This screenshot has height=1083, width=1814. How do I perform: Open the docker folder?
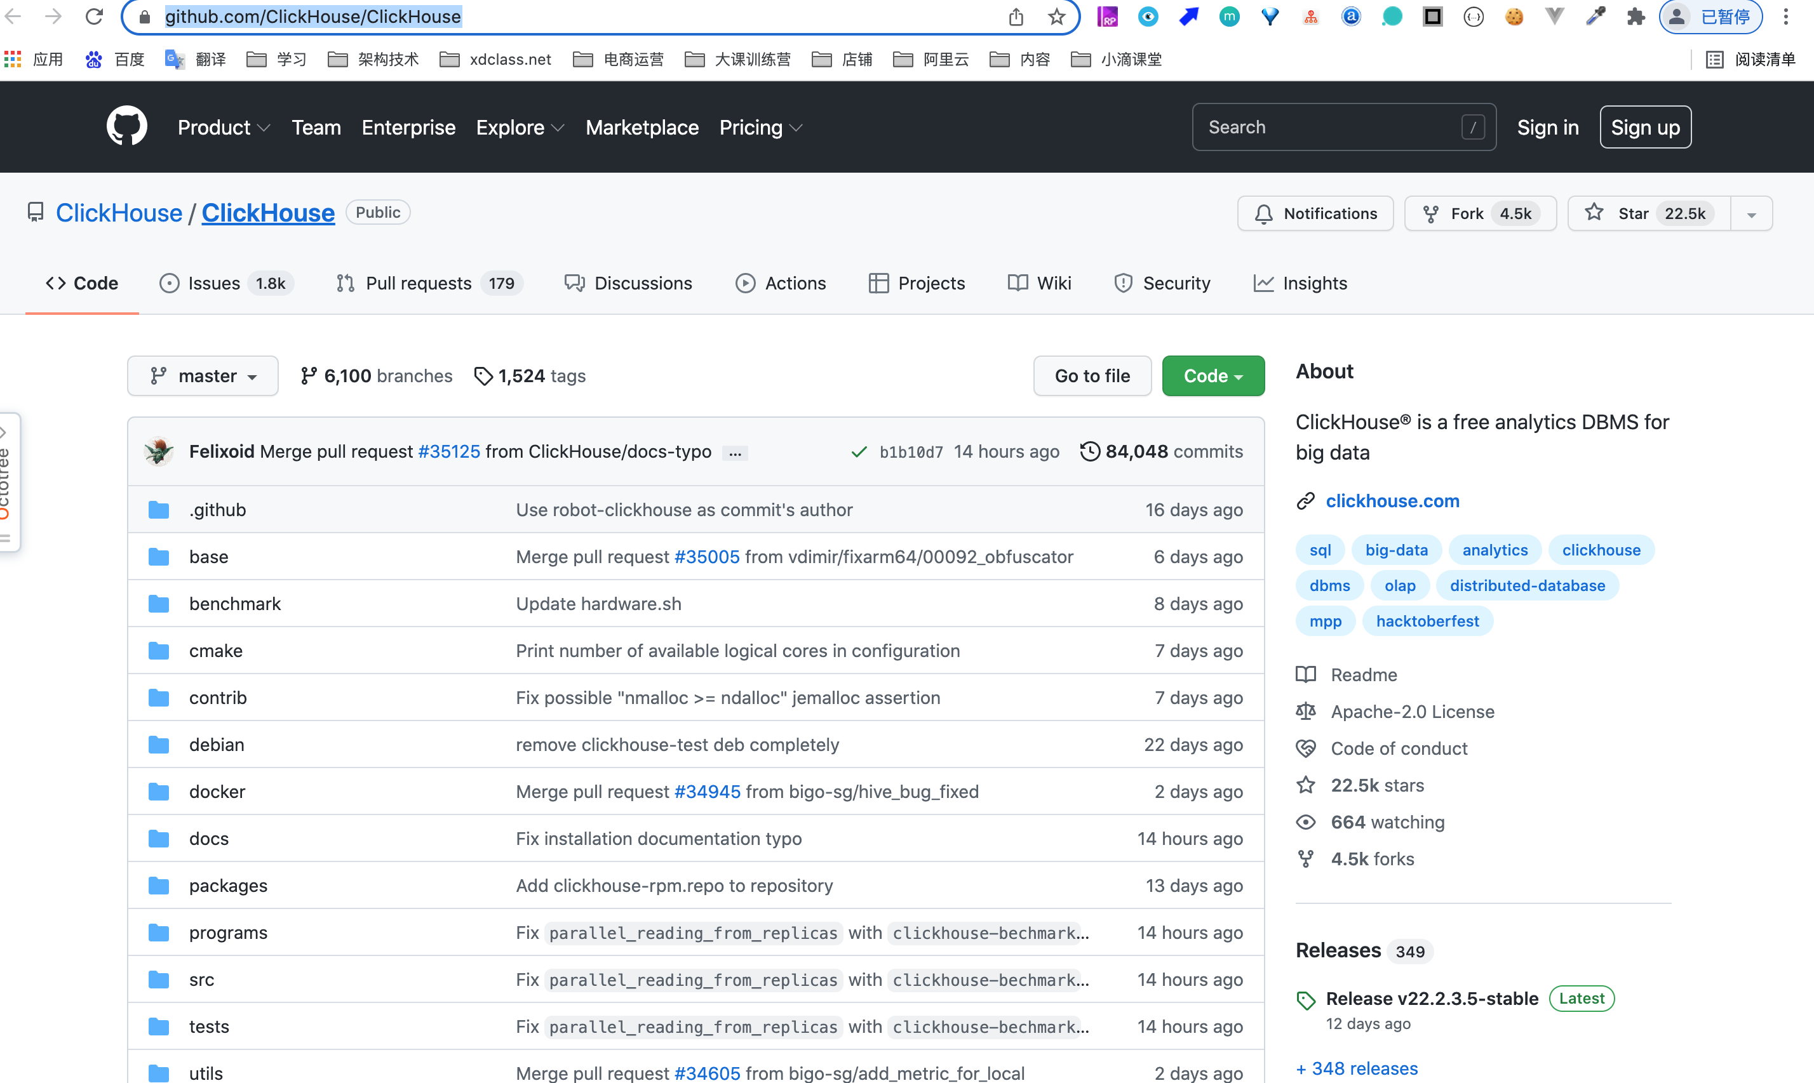[217, 792]
